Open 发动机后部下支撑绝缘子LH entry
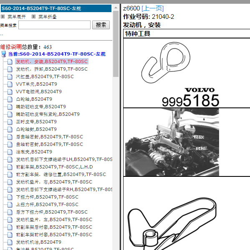This screenshot has height=250, width=250. click(64, 159)
